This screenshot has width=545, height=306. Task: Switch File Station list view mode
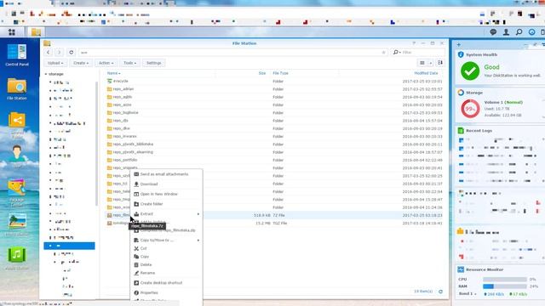422,63
